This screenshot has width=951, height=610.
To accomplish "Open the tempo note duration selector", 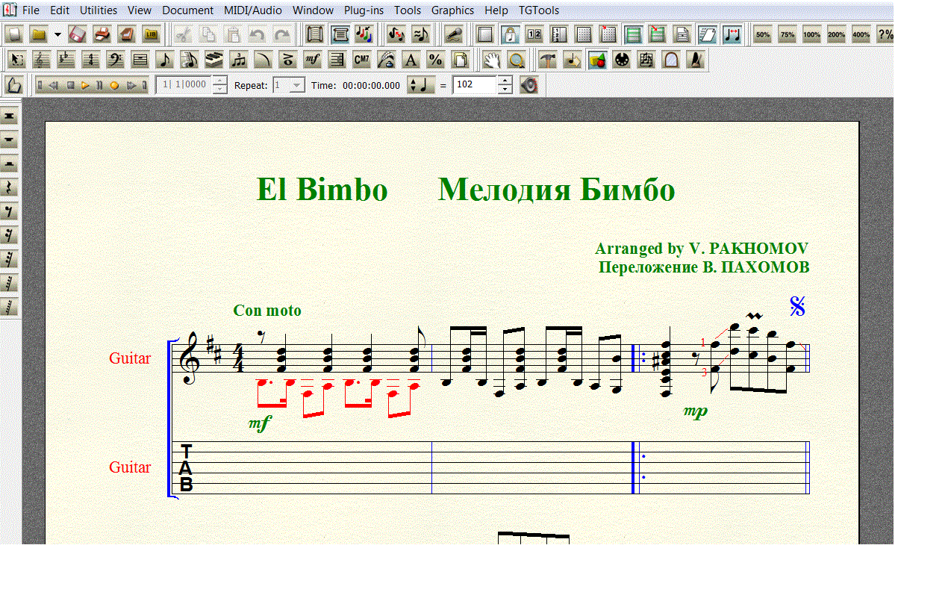I will [420, 85].
